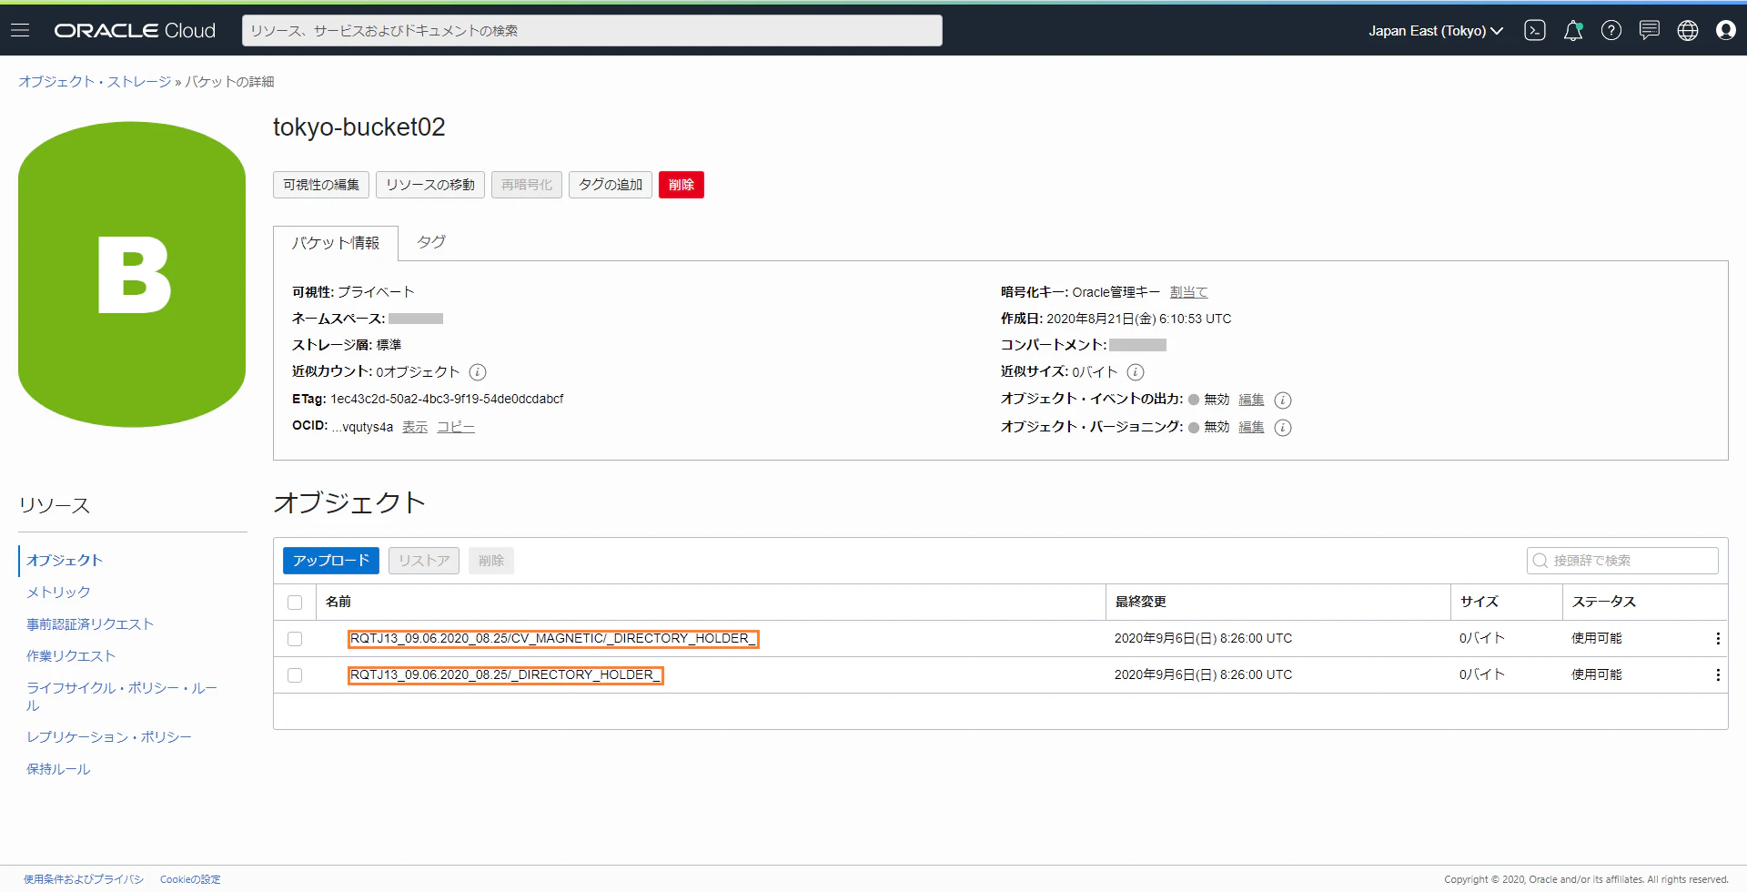Expand the Japan East (Tokyo) region dropdown
Viewport: 1747px width, 892px height.
(1435, 31)
